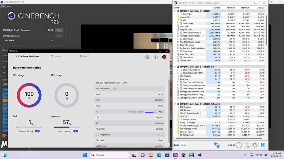This screenshot has height=159, width=284.
Task: Switch to MSI Center taskbar icon
Action: click(x=175, y=155)
